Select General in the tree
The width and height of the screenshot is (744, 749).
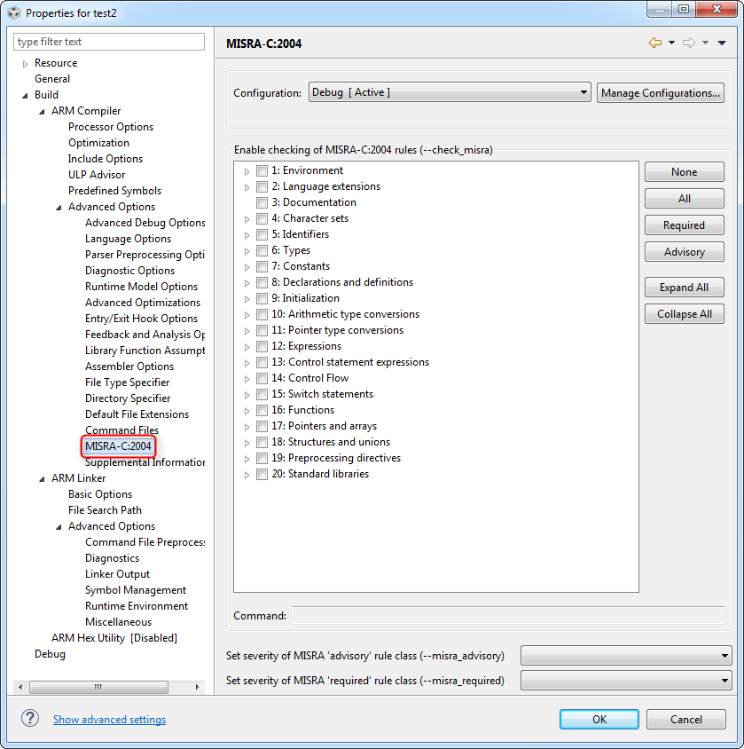52,79
